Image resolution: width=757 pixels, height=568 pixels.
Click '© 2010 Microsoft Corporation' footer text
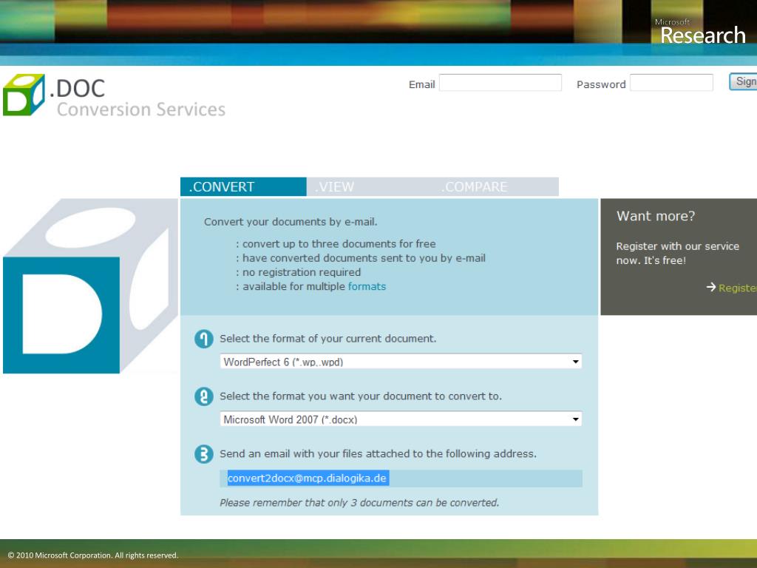point(92,555)
